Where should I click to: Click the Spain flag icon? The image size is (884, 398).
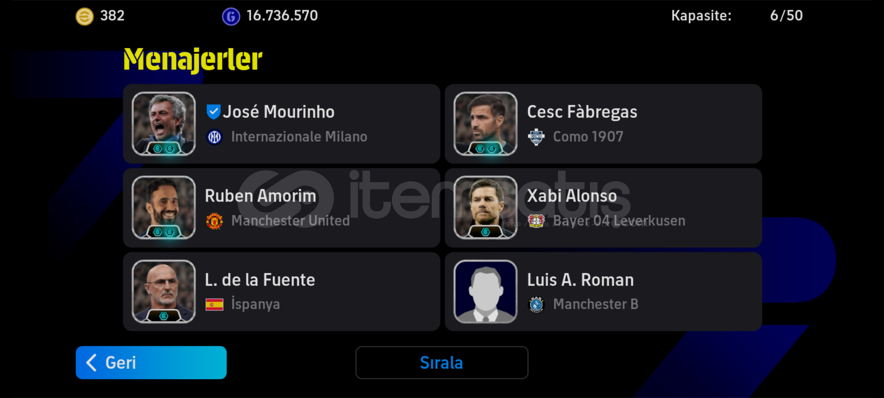[x=214, y=305]
